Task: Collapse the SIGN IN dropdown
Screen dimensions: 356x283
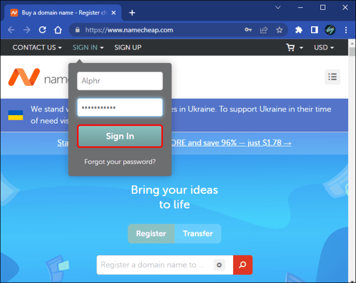Action: coord(88,48)
